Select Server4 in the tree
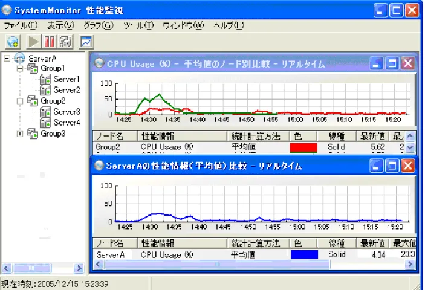This screenshot has height=290, width=425. 67,123
